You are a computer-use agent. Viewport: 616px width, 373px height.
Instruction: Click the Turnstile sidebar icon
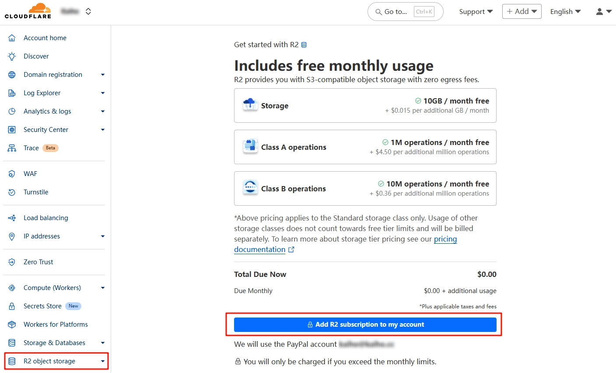point(12,192)
